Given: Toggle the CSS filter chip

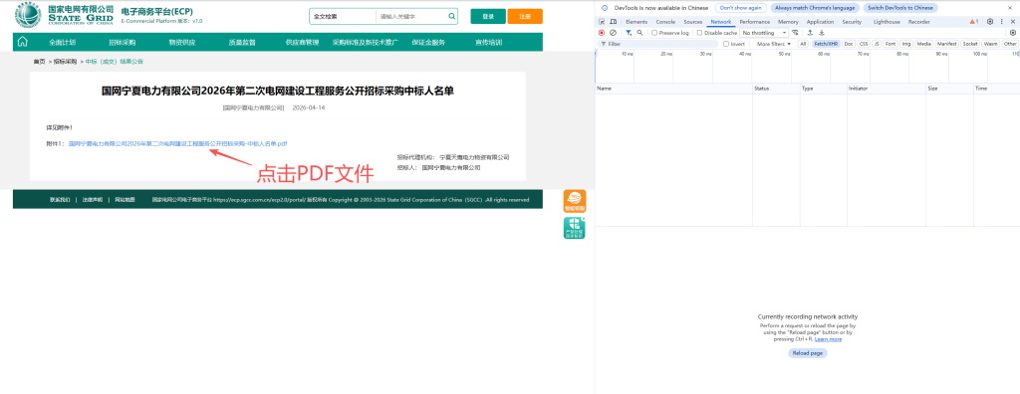Looking at the screenshot, I should tap(864, 44).
